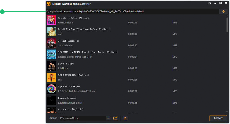Click the Say A Little Prayer artwork
Screen dimensions: 230x124
tap(51, 89)
